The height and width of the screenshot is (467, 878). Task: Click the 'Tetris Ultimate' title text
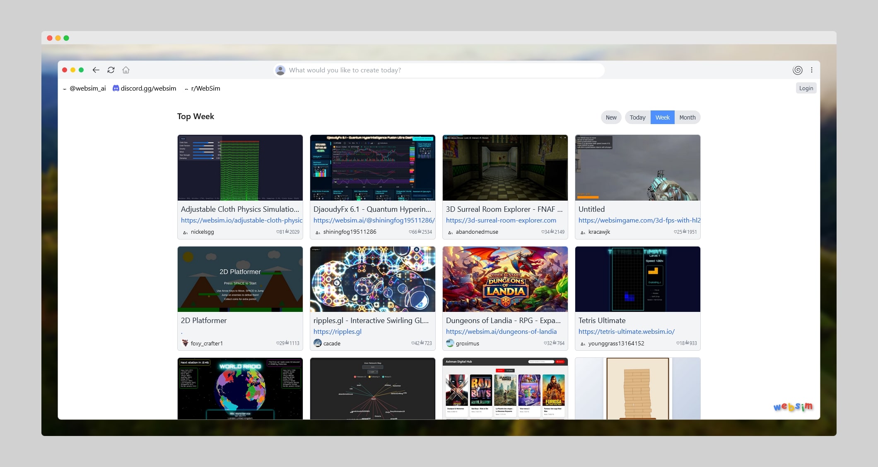602,321
